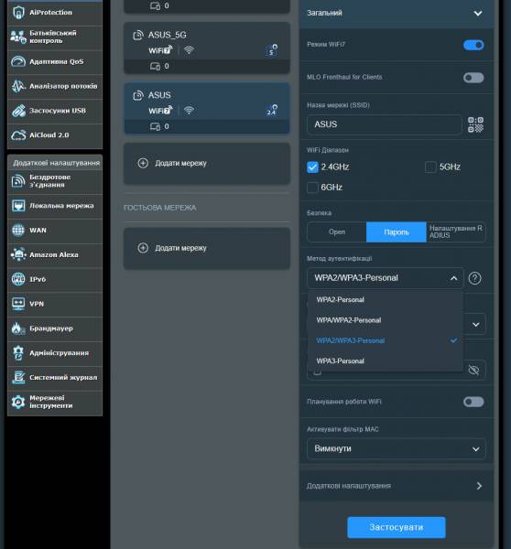The height and width of the screenshot is (549, 511).
Task: Open parental control people icon
Action: 18,37
